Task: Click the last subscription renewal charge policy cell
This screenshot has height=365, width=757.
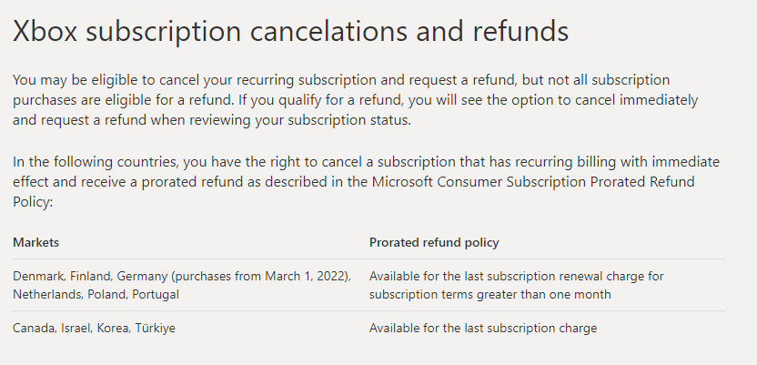Action: point(517,285)
